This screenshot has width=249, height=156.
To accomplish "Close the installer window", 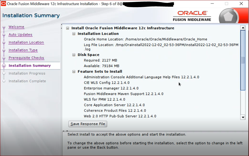I will pos(241,4).
